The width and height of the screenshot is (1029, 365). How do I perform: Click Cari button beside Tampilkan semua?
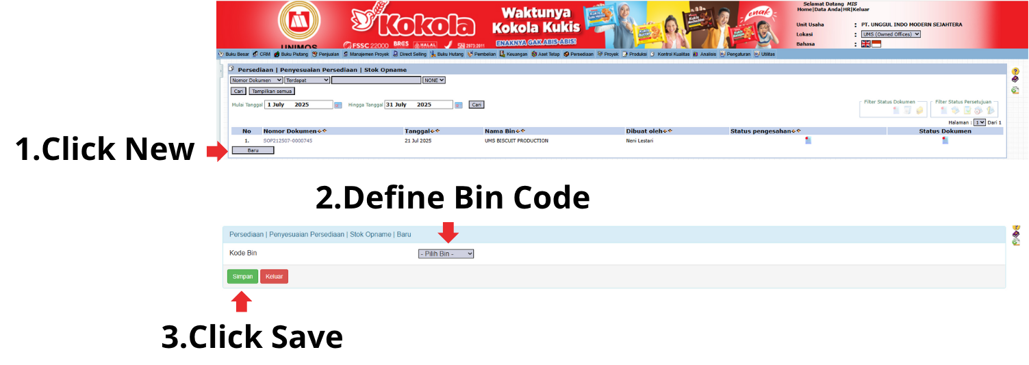(x=238, y=90)
